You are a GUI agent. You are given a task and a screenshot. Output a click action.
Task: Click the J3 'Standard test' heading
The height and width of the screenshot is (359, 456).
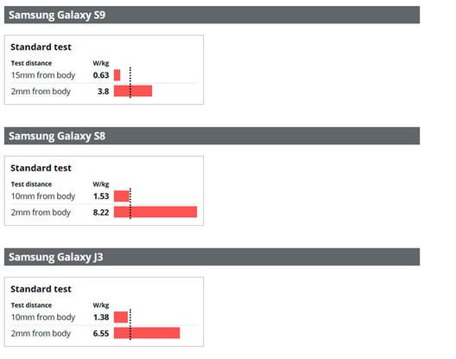pyautogui.click(x=41, y=289)
